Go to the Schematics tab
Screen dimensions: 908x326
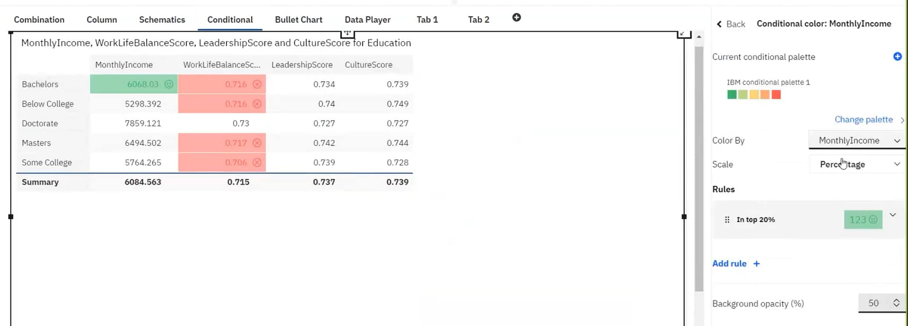click(x=162, y=20)
